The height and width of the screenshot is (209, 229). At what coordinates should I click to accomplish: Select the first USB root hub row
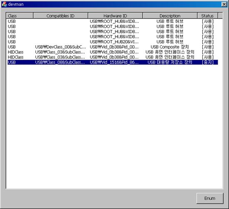click(x=112, y=22)
